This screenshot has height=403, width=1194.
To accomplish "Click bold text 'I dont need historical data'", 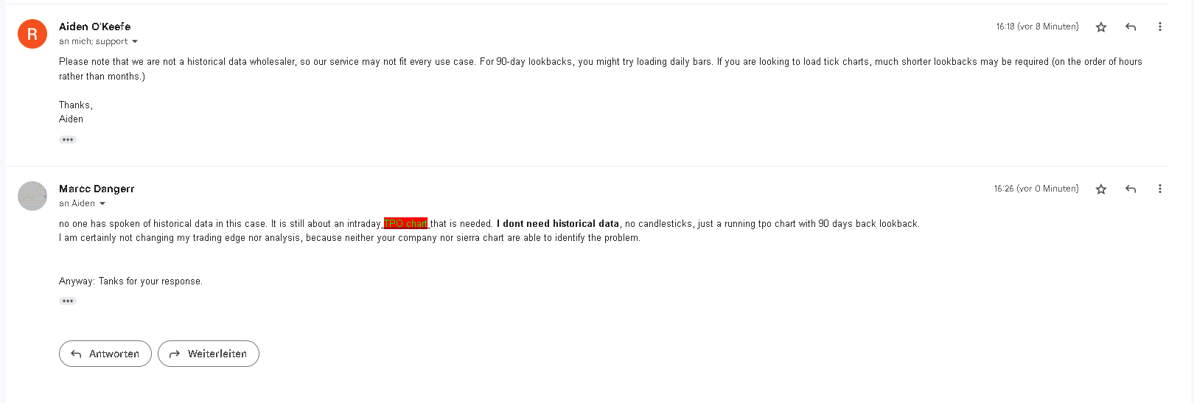I will pyautogui.click(x=558, y=223).
